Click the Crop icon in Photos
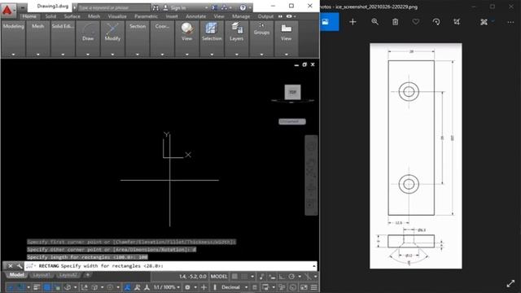The image size is (521, 293). 457,22
